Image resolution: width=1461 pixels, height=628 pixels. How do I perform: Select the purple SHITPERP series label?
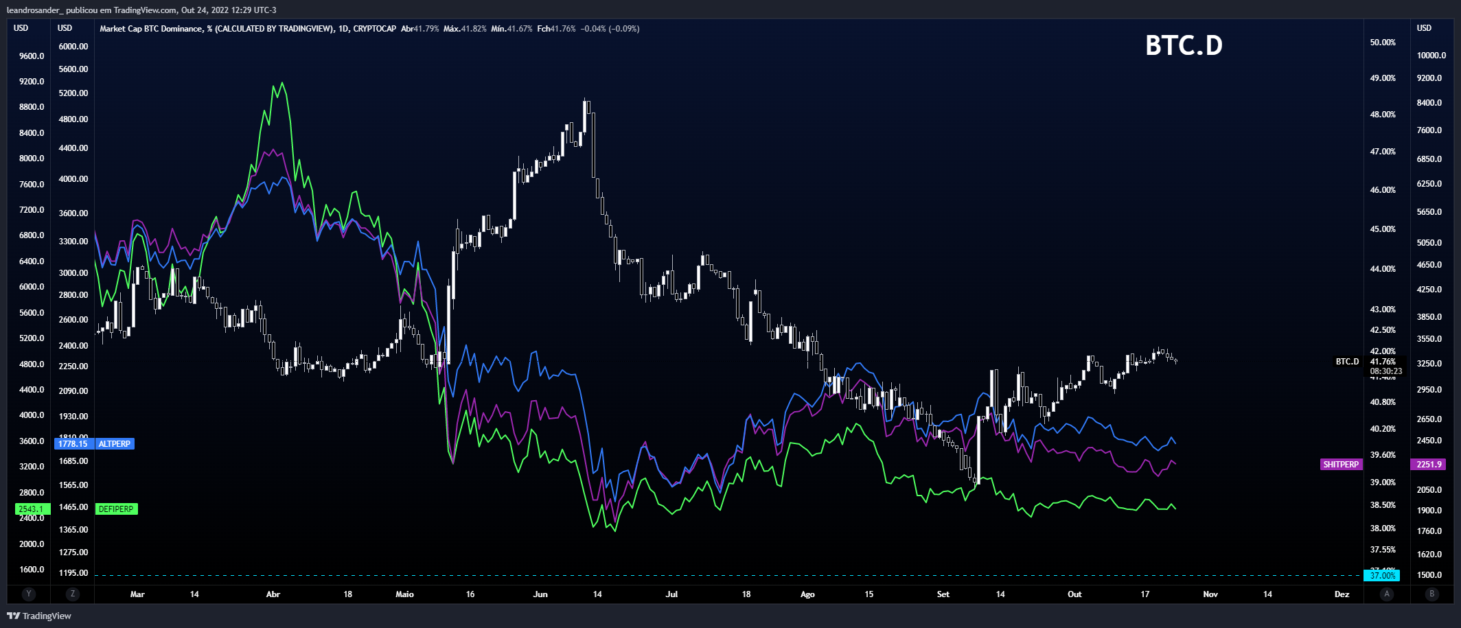tap(1341, 465)
